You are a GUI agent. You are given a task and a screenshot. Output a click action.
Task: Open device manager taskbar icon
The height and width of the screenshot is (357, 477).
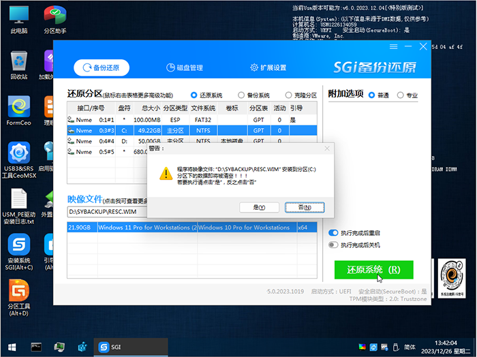click(59, 347)
